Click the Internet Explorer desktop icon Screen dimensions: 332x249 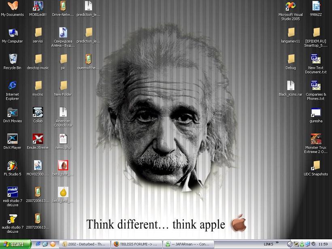[13, 86]
